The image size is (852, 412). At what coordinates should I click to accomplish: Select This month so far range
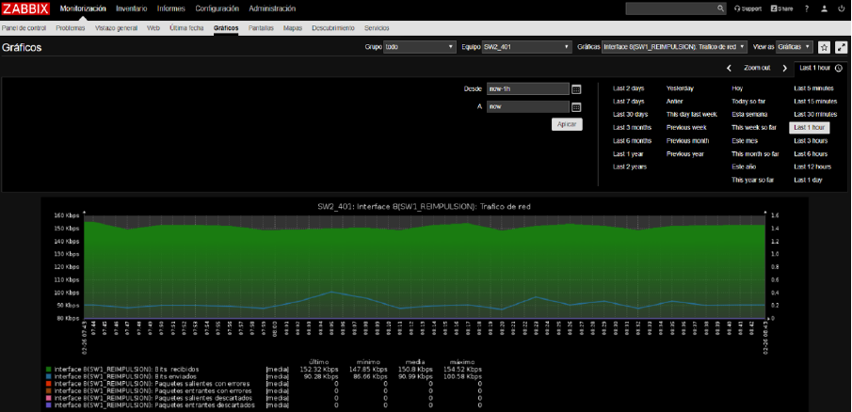point(755,153)
